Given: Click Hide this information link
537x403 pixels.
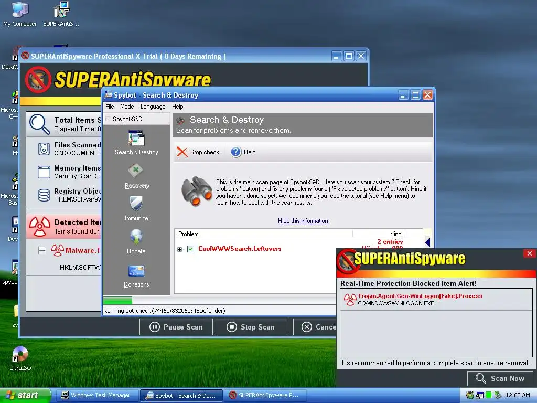Looking at the screenshot, I should click(x=303, y=221).
